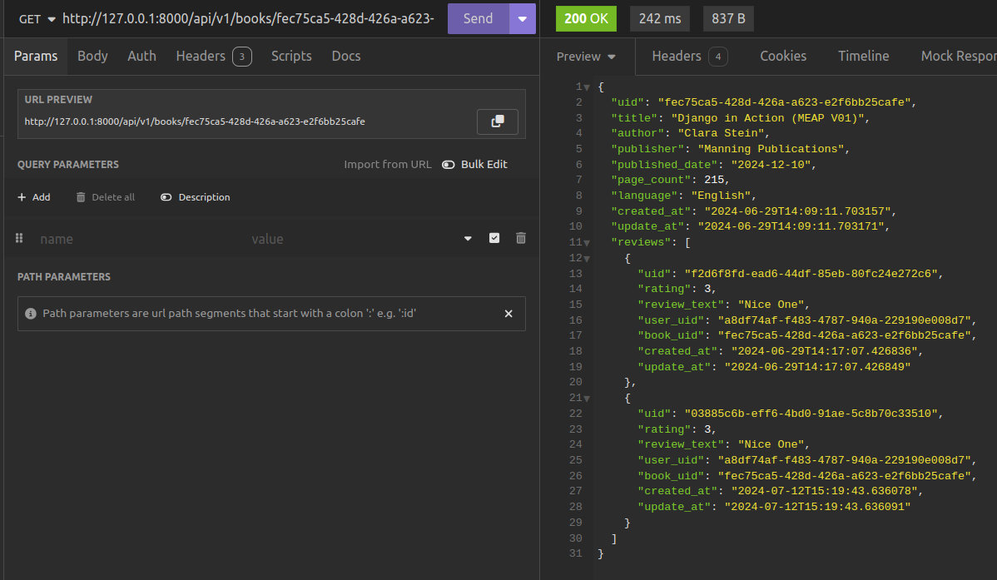The height and width of the screenshot is (580, 997).
Task: Click Delete all query parameters
Action: click(105, 197)
